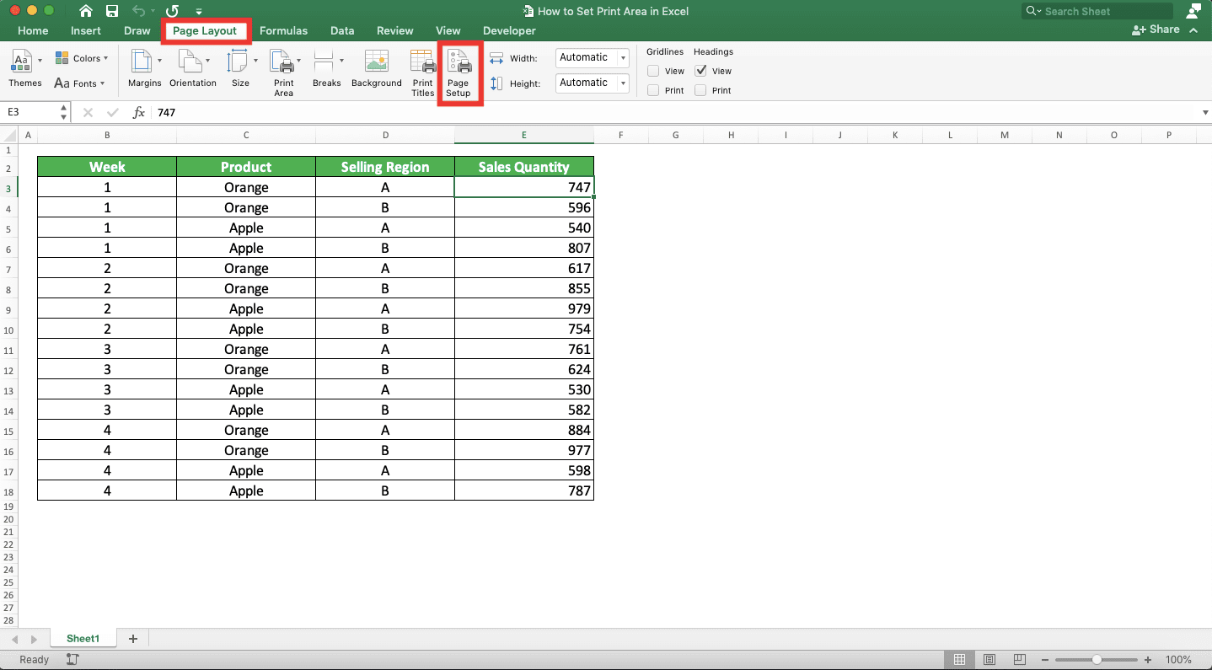1212x670 pixels.
Task: Click the formula bar cancel X icon
Action: click(88, 112)
